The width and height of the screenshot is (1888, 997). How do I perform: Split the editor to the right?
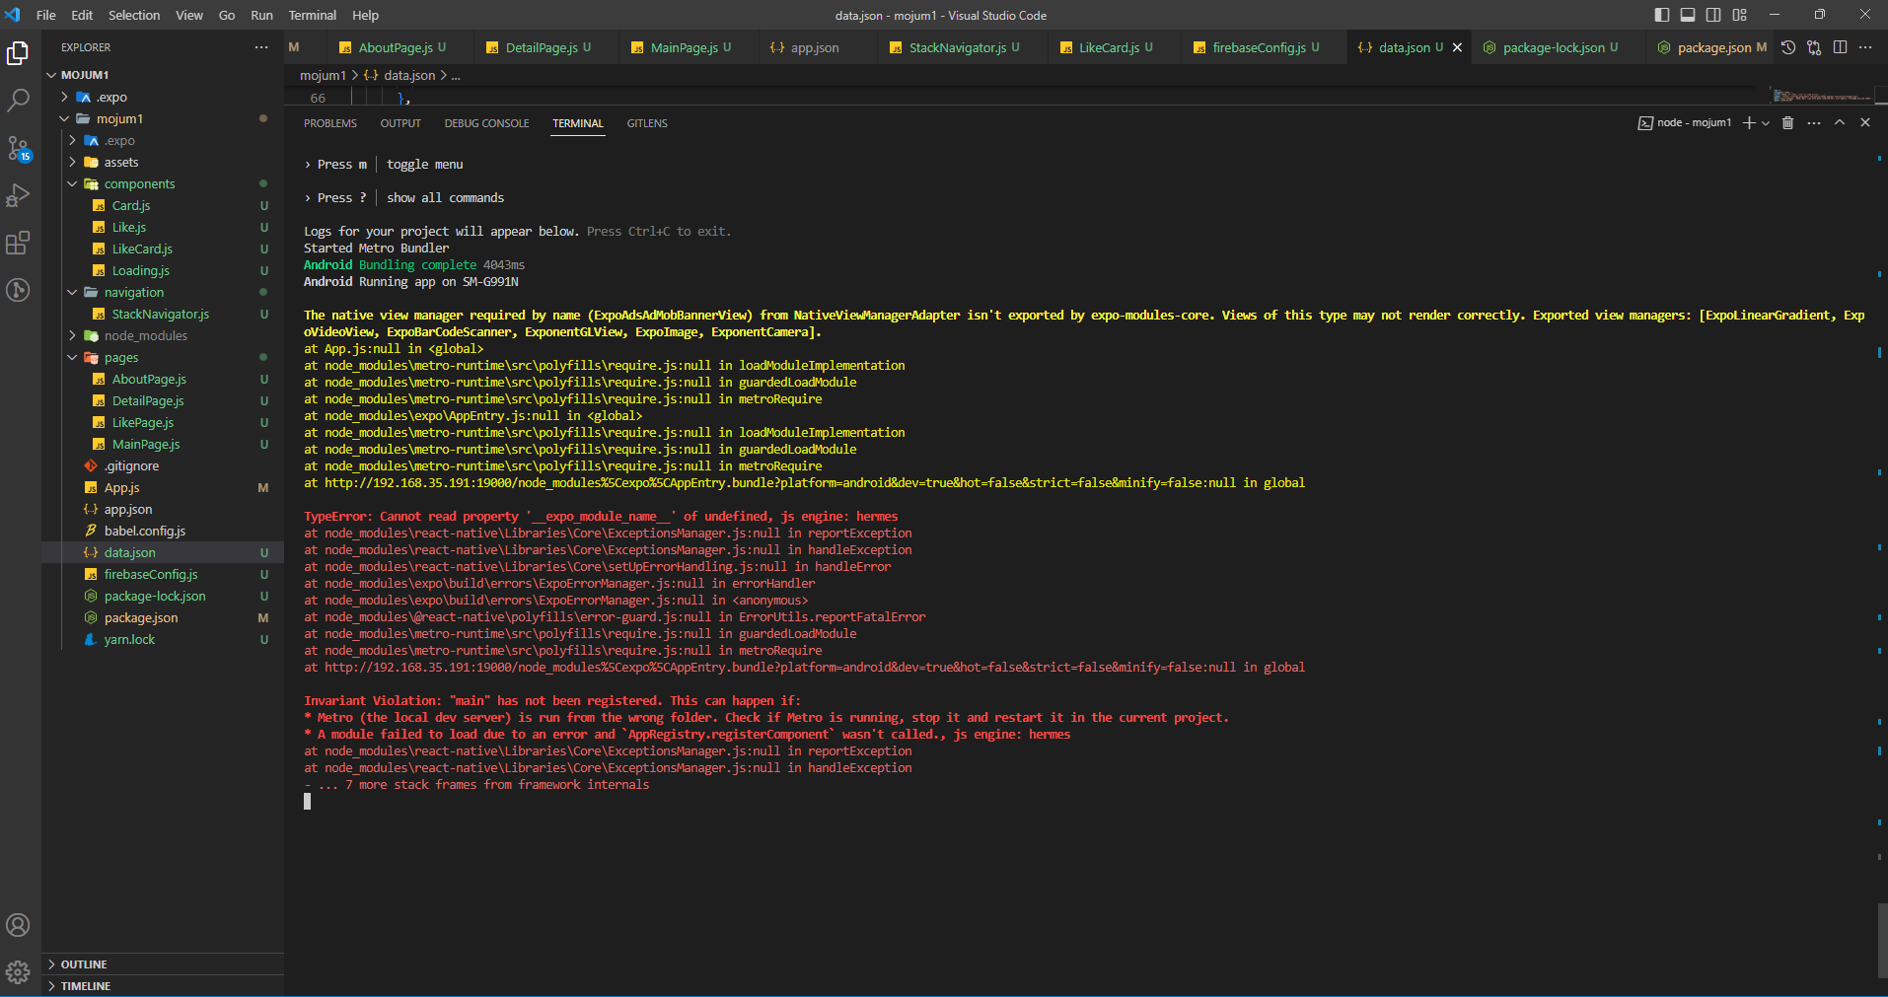(1840, 47)
